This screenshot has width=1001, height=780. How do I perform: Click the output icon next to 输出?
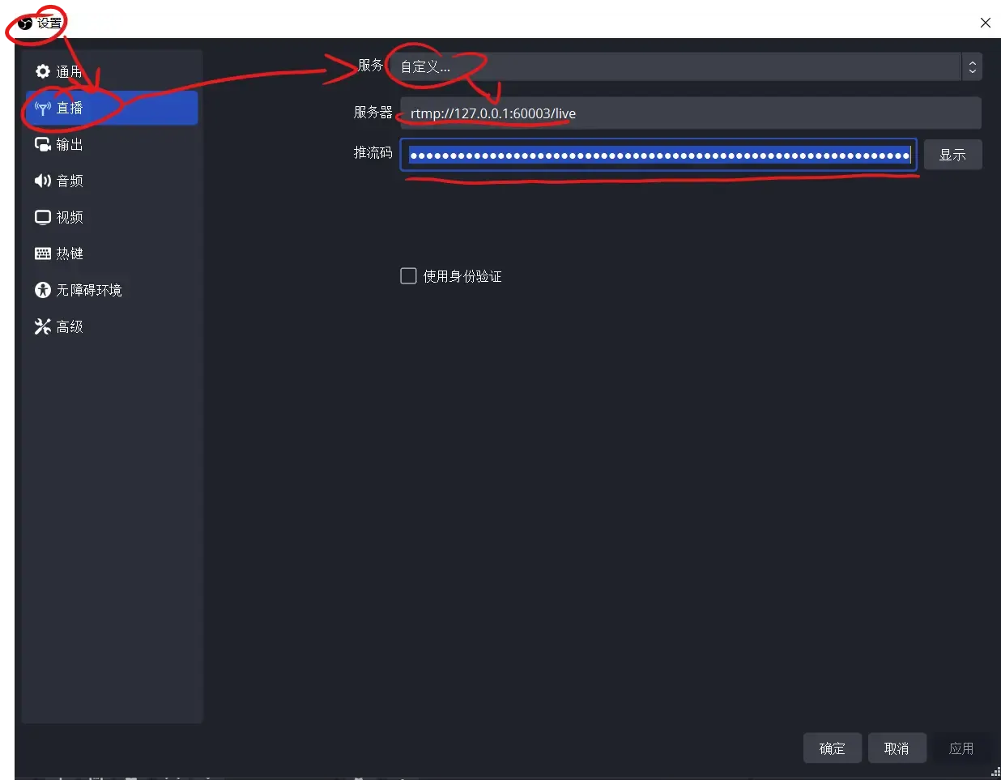point(43,144)
